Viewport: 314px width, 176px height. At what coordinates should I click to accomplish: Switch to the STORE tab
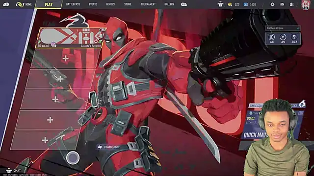click(x=128, y=4)
